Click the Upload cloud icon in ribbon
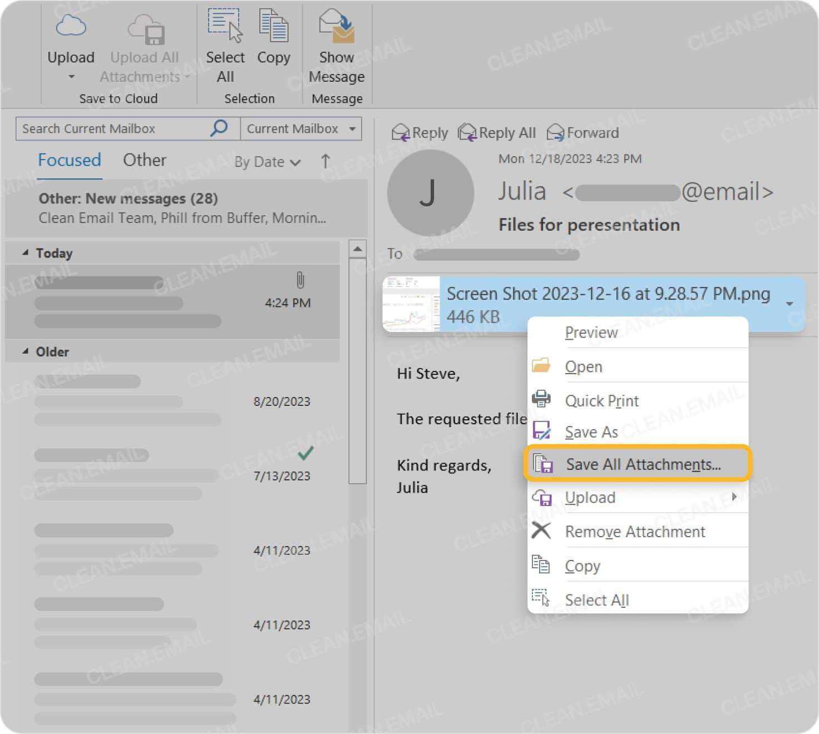The height and width of the screenshot is (734, 819). click(x=71, y=26)
